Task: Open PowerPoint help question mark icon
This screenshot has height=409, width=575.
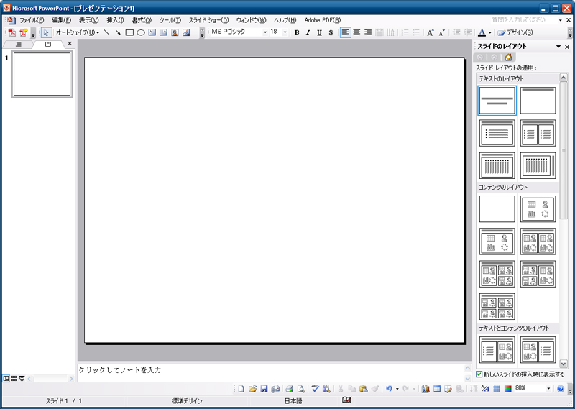Action: pos(561,389)
